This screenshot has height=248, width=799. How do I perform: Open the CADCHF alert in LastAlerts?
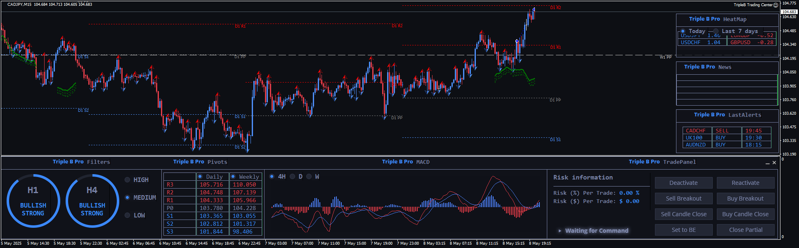[x=696, y=131]
